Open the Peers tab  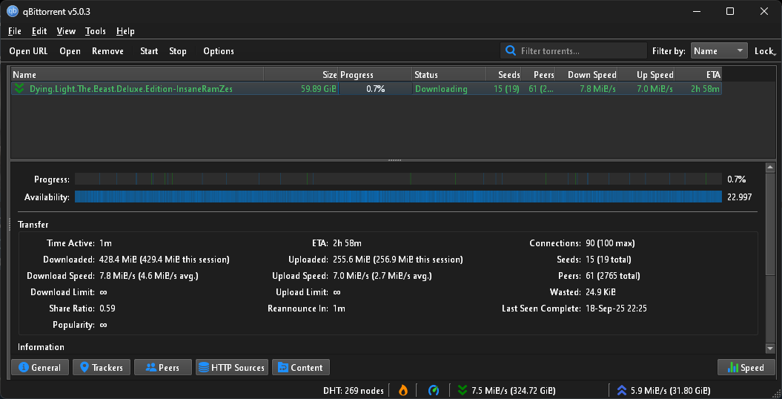pos(163,368)
